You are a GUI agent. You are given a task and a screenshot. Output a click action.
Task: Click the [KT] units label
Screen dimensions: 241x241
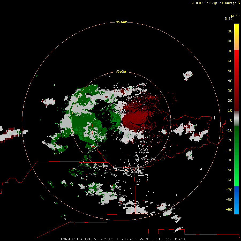[x=228, y=18]
